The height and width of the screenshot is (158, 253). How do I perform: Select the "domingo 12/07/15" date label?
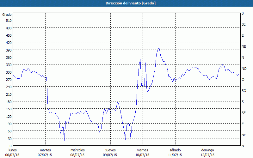pos(207,153)
